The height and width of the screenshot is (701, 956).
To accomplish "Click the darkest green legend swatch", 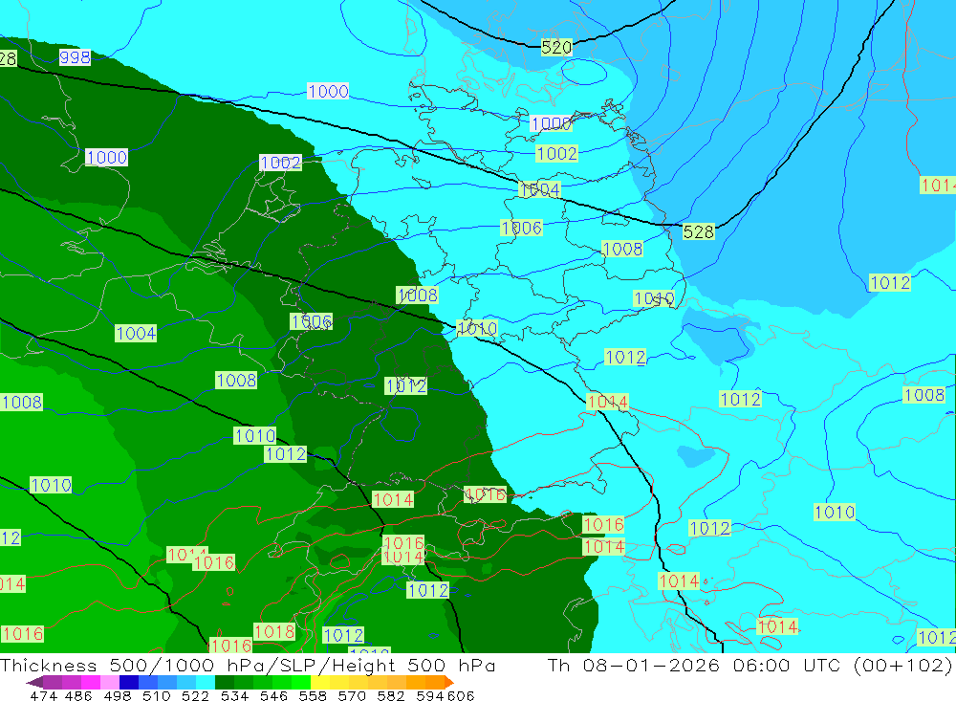I will [x=225, y=682].
